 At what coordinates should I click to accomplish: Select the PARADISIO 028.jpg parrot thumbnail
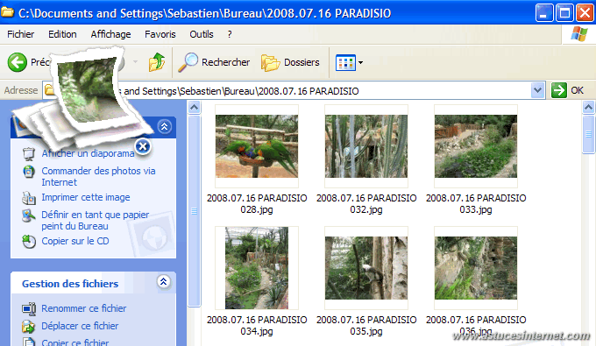[257, 146]
